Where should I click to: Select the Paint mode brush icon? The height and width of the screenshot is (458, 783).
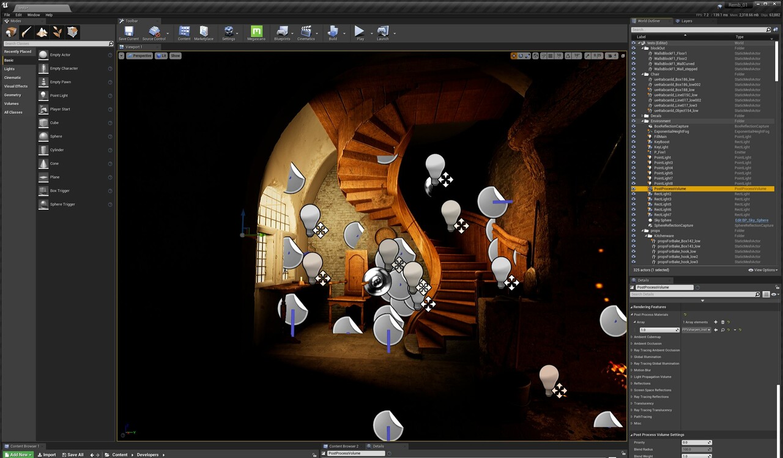tap(26, 32)
